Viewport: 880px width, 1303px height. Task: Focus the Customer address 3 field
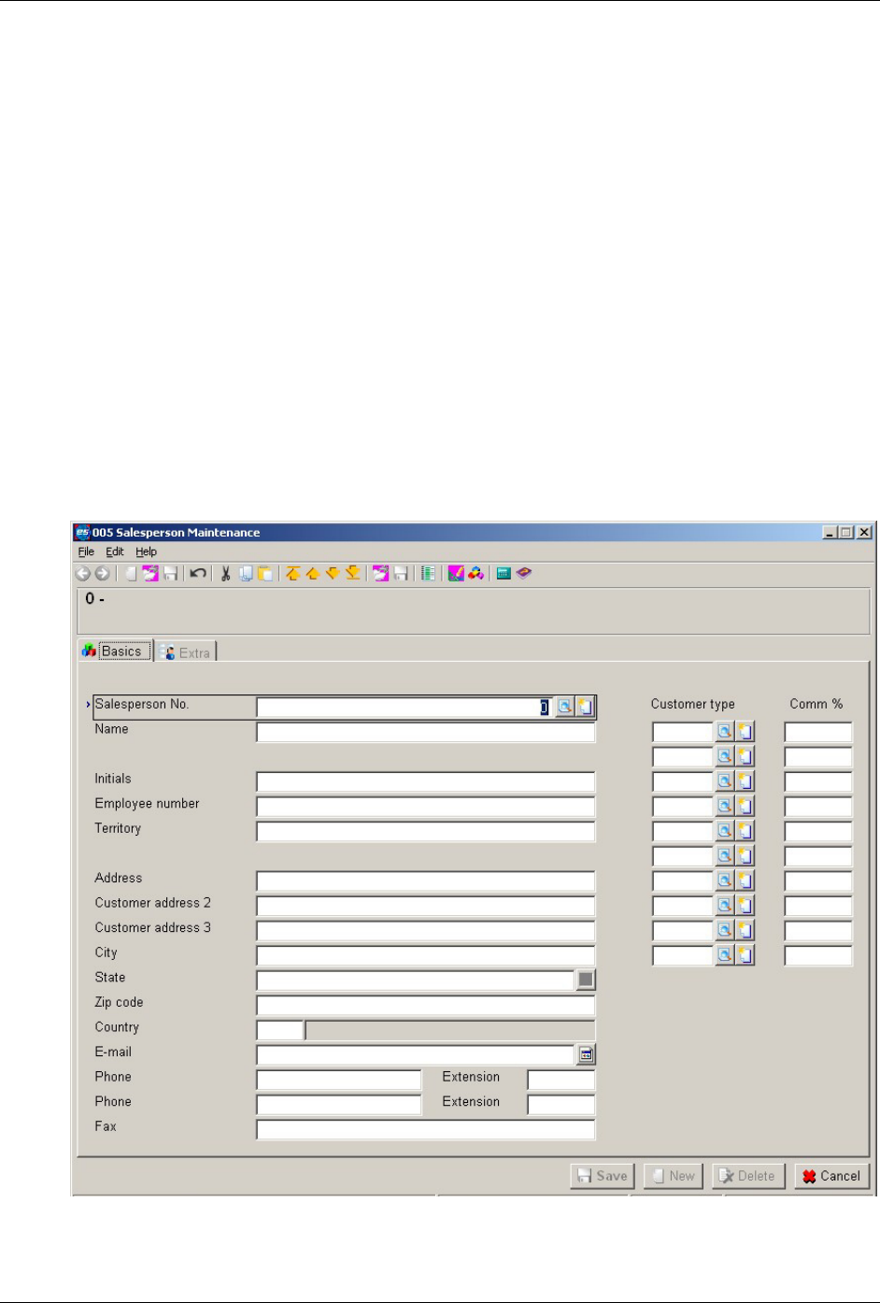(x=426, y=932)
